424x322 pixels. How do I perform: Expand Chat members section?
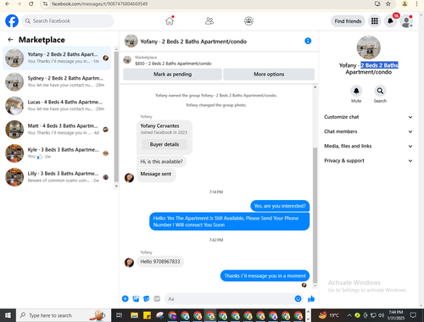tap(368, 131)
